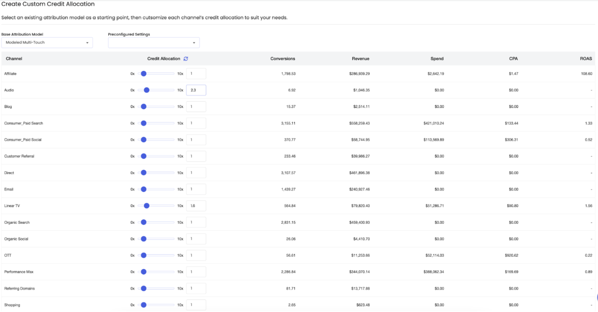Click the Channel column header
The image size is (598, 312).
(x=14, y=59)
